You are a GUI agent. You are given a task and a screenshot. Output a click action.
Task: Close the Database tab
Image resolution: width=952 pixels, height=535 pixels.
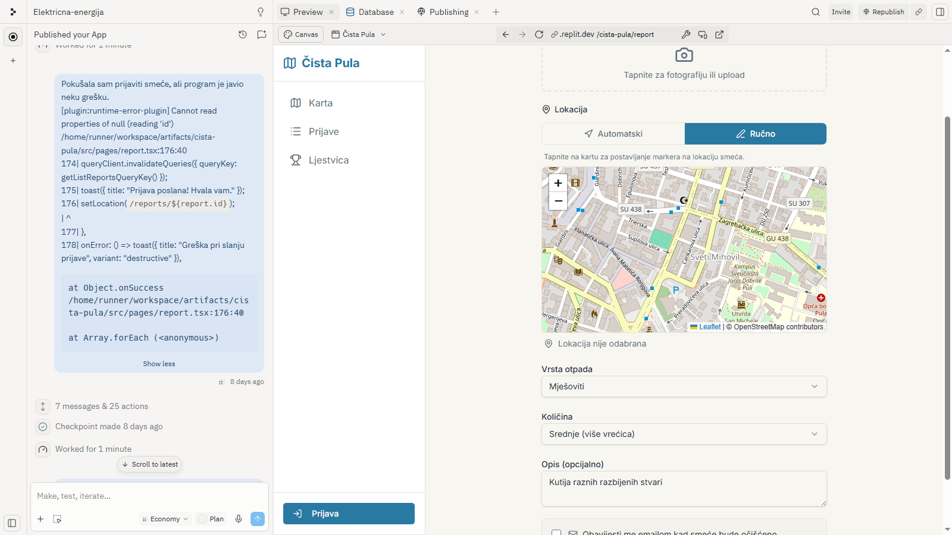point(402,12)
